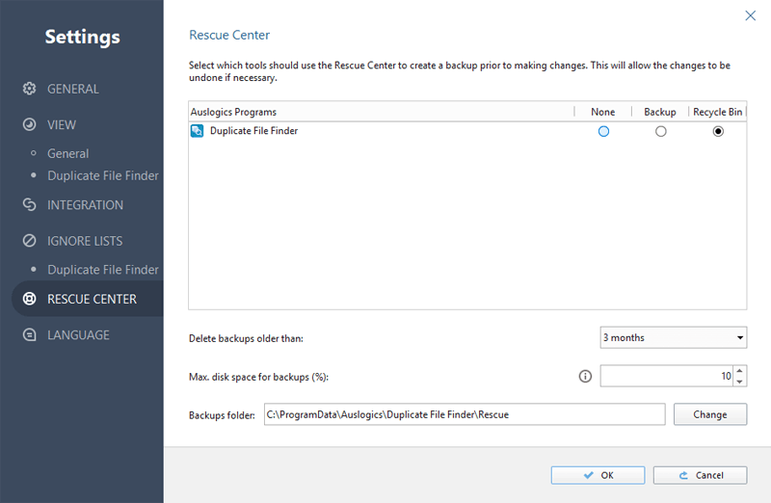Click the Backups folder path field

tap(465, 414)
